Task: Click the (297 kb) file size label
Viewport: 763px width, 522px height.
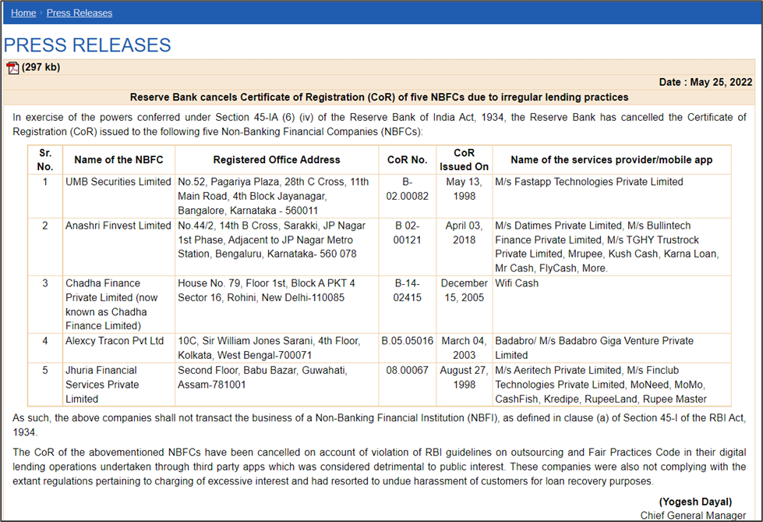Action: (41, 67)
